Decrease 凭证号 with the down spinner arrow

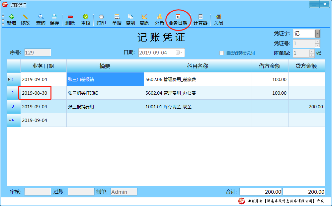click(317, 46)
